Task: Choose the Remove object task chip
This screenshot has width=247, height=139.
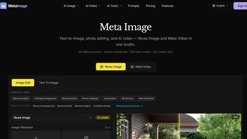Action: (x=21, y=98)
